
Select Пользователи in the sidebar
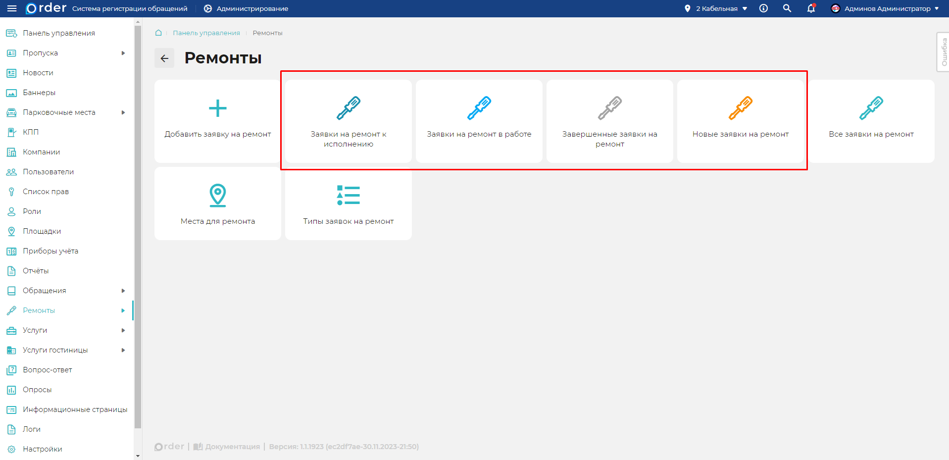coord(48,172)
